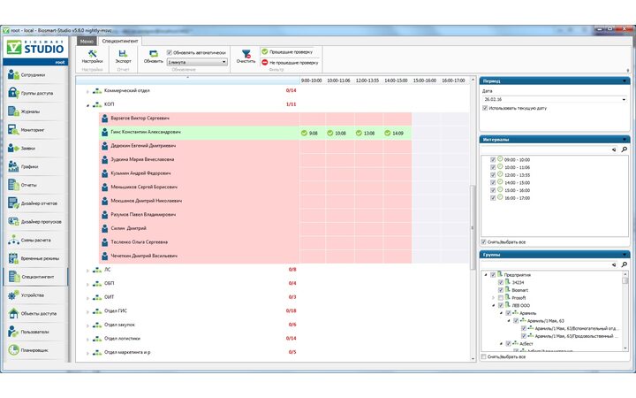Select the Спецконтингент ribbon tab
The height and width of the screenshot is (398, 636).
(x=118, y=41)
